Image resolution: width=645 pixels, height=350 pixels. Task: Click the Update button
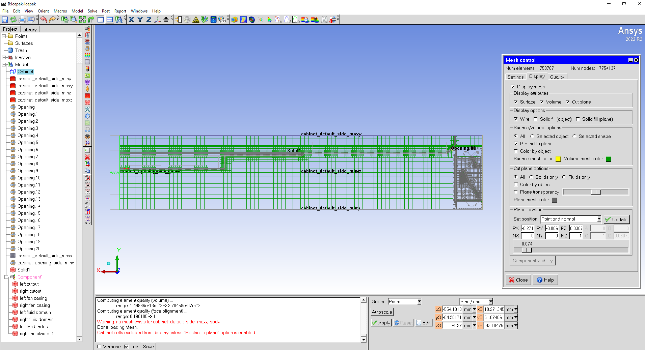(616, 220)
